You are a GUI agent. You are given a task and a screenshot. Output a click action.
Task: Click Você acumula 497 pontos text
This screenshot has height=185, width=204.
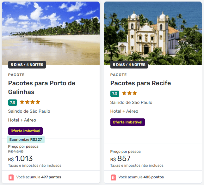(39, 177)
